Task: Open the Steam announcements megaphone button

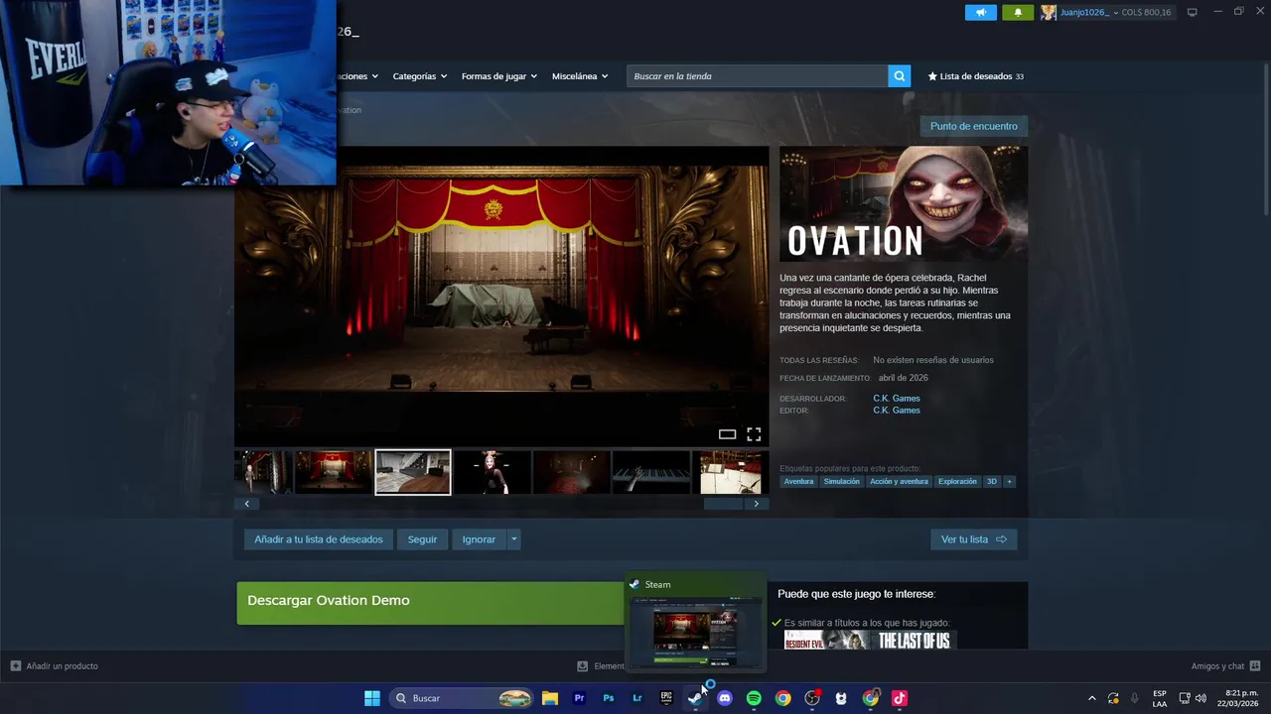Action: 980,12
